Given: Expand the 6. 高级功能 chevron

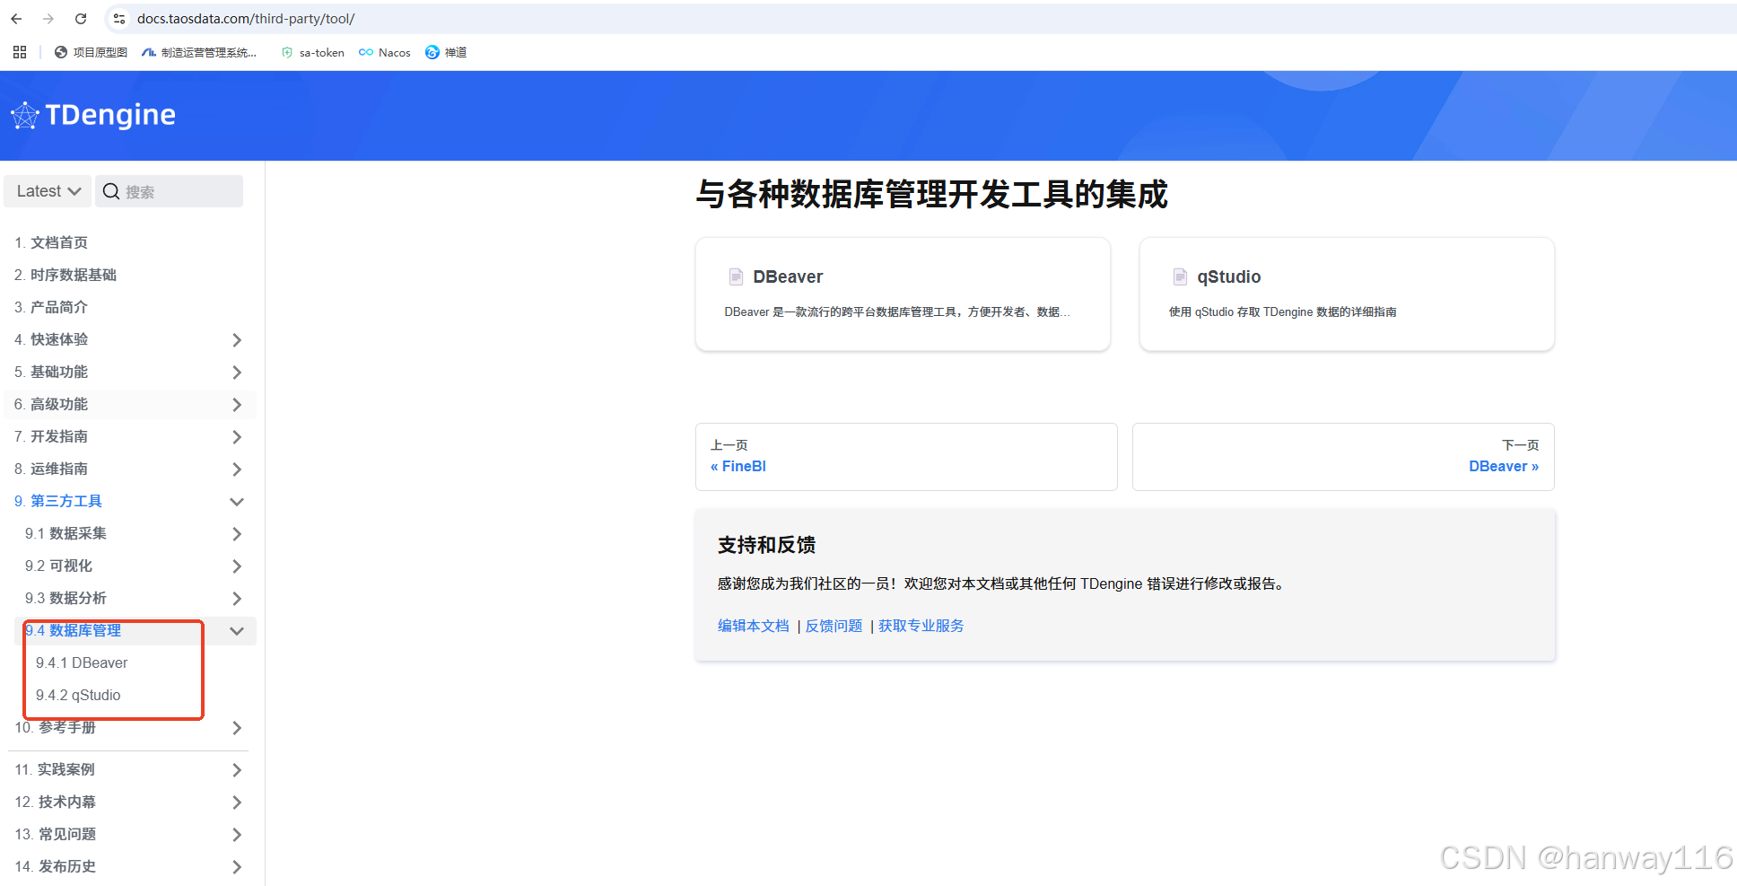Looking at the screenshot, I should click(237, 404).
